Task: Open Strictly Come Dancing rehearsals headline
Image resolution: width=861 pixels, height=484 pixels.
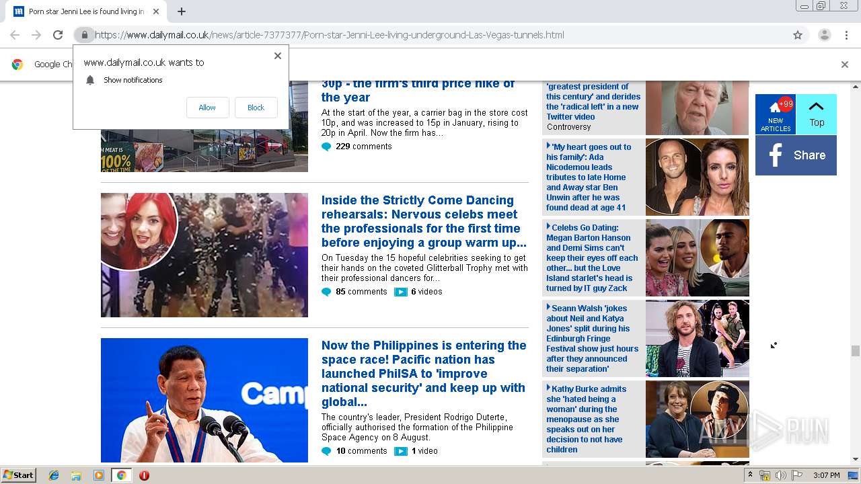Action: coord(424,221)
